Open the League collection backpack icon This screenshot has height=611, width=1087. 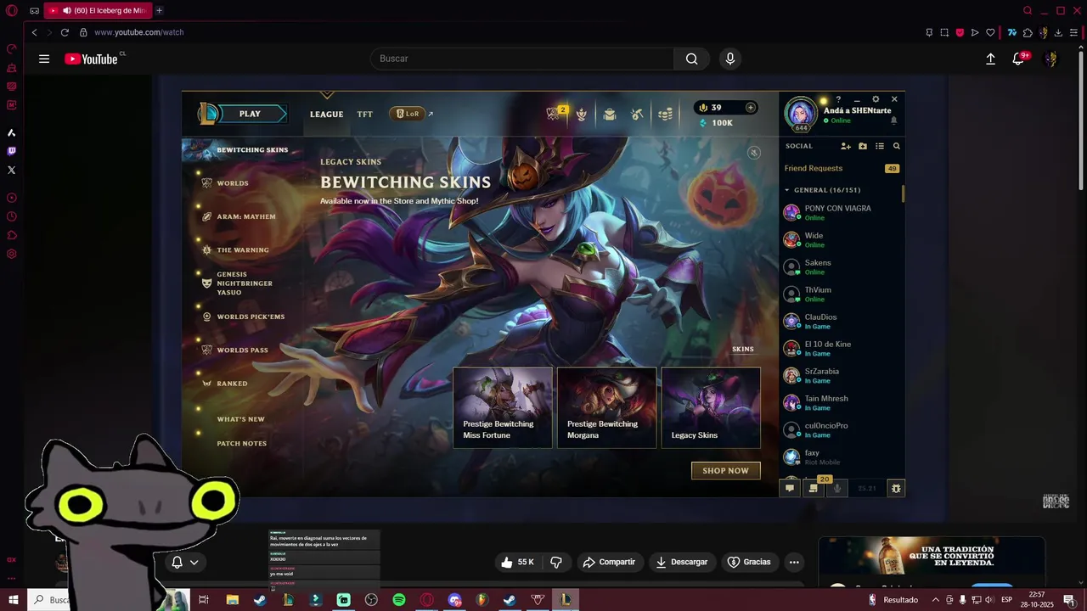609,114
